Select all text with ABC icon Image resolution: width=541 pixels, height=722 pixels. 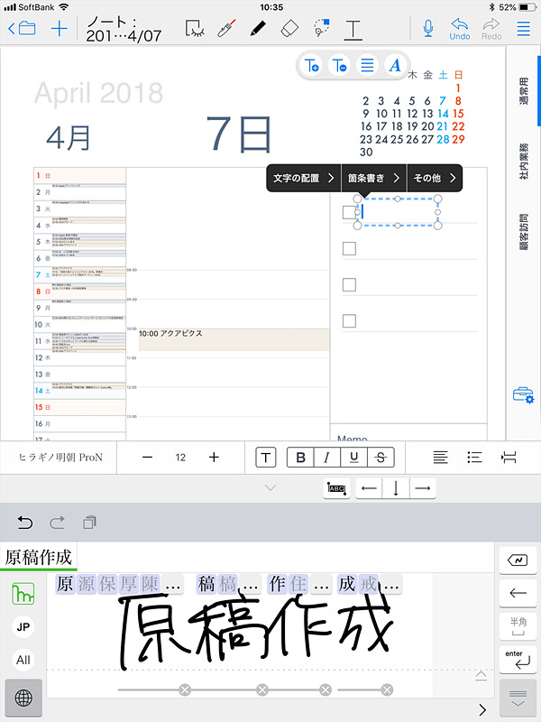(336, 488)
